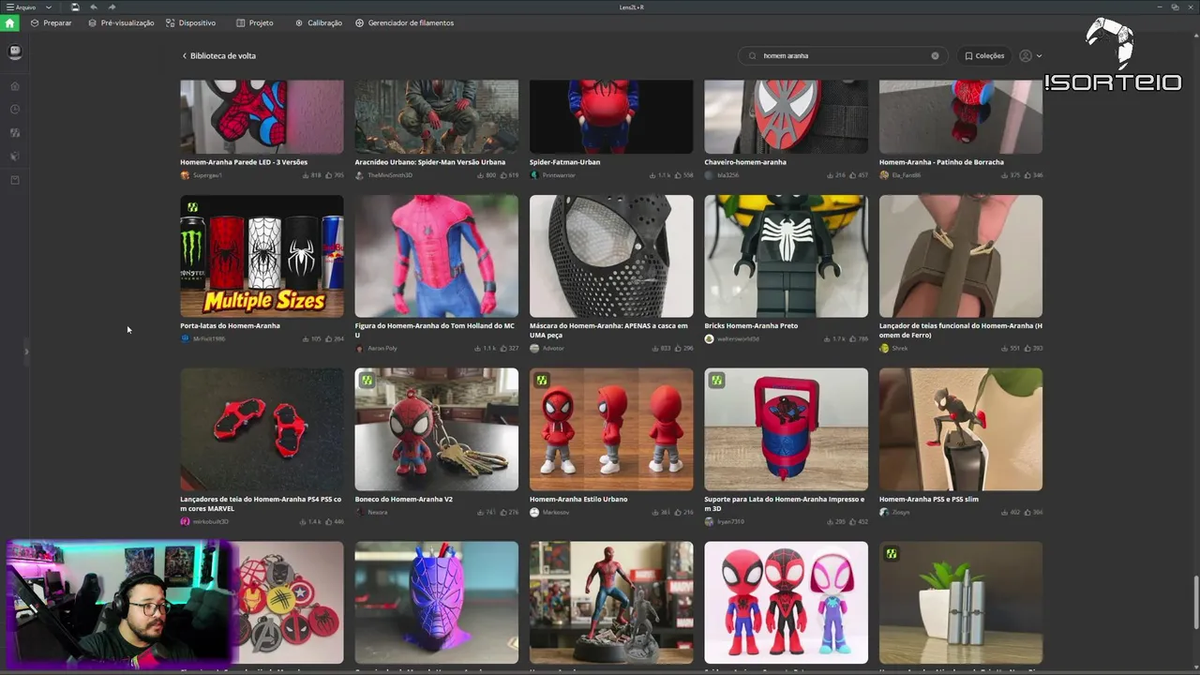Screen dimensions: 1200x675
Task: Click the magnifier search icon
Action: point(752,56)
